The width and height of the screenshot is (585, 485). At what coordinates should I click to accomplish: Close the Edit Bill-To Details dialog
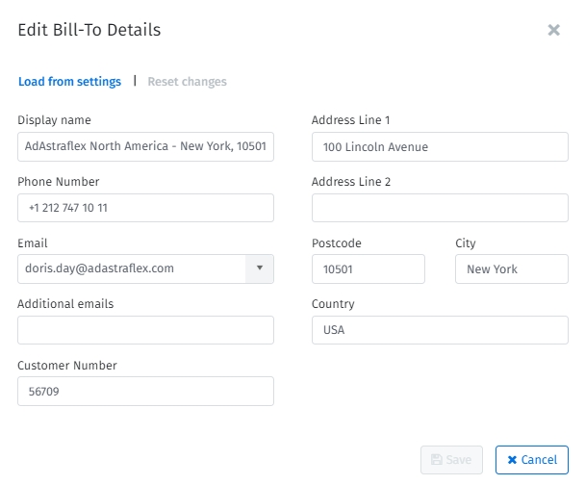coord(554,30)
